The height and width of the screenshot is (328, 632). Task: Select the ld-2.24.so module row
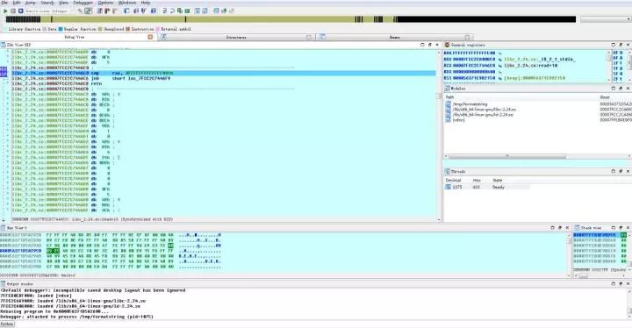coord(538,114)
